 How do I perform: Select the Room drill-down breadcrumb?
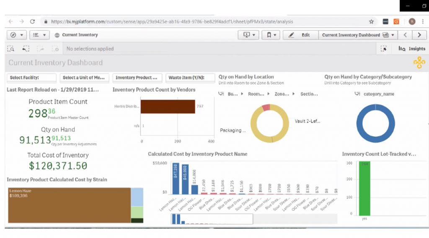pos(256,94)
